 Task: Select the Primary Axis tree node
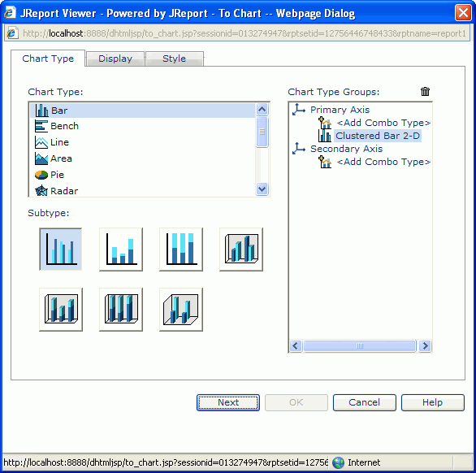click(x=340, y=110)
